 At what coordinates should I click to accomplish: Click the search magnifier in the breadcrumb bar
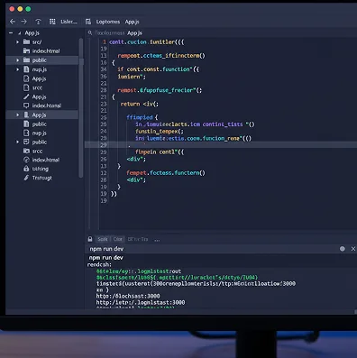90,32
